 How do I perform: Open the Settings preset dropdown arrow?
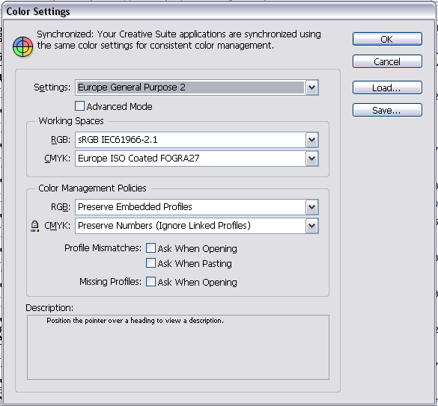(x=311, y=87)
